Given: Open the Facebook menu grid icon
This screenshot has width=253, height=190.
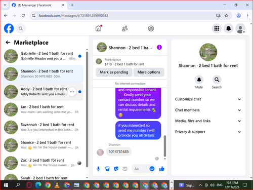Looking at the screenshot, I should [217, 28].
